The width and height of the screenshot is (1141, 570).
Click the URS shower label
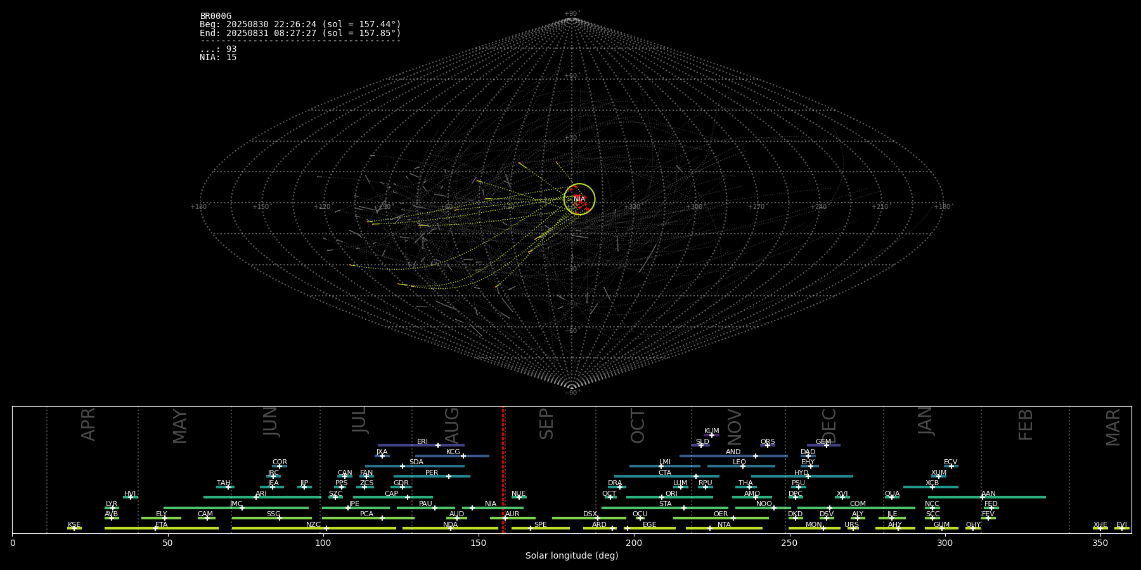[x=851, y=525]
